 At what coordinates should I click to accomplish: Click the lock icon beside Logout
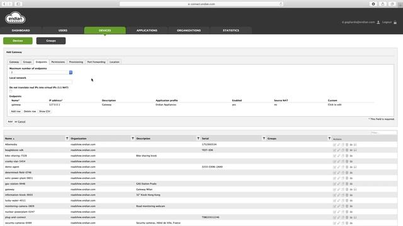pos(395,23)
